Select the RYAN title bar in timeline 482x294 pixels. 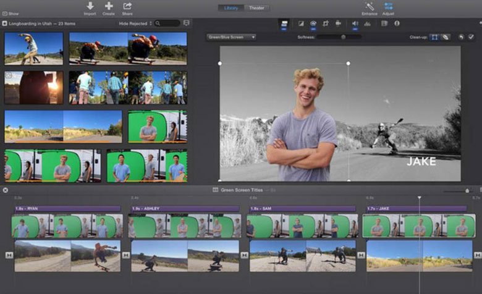point(67,209)
